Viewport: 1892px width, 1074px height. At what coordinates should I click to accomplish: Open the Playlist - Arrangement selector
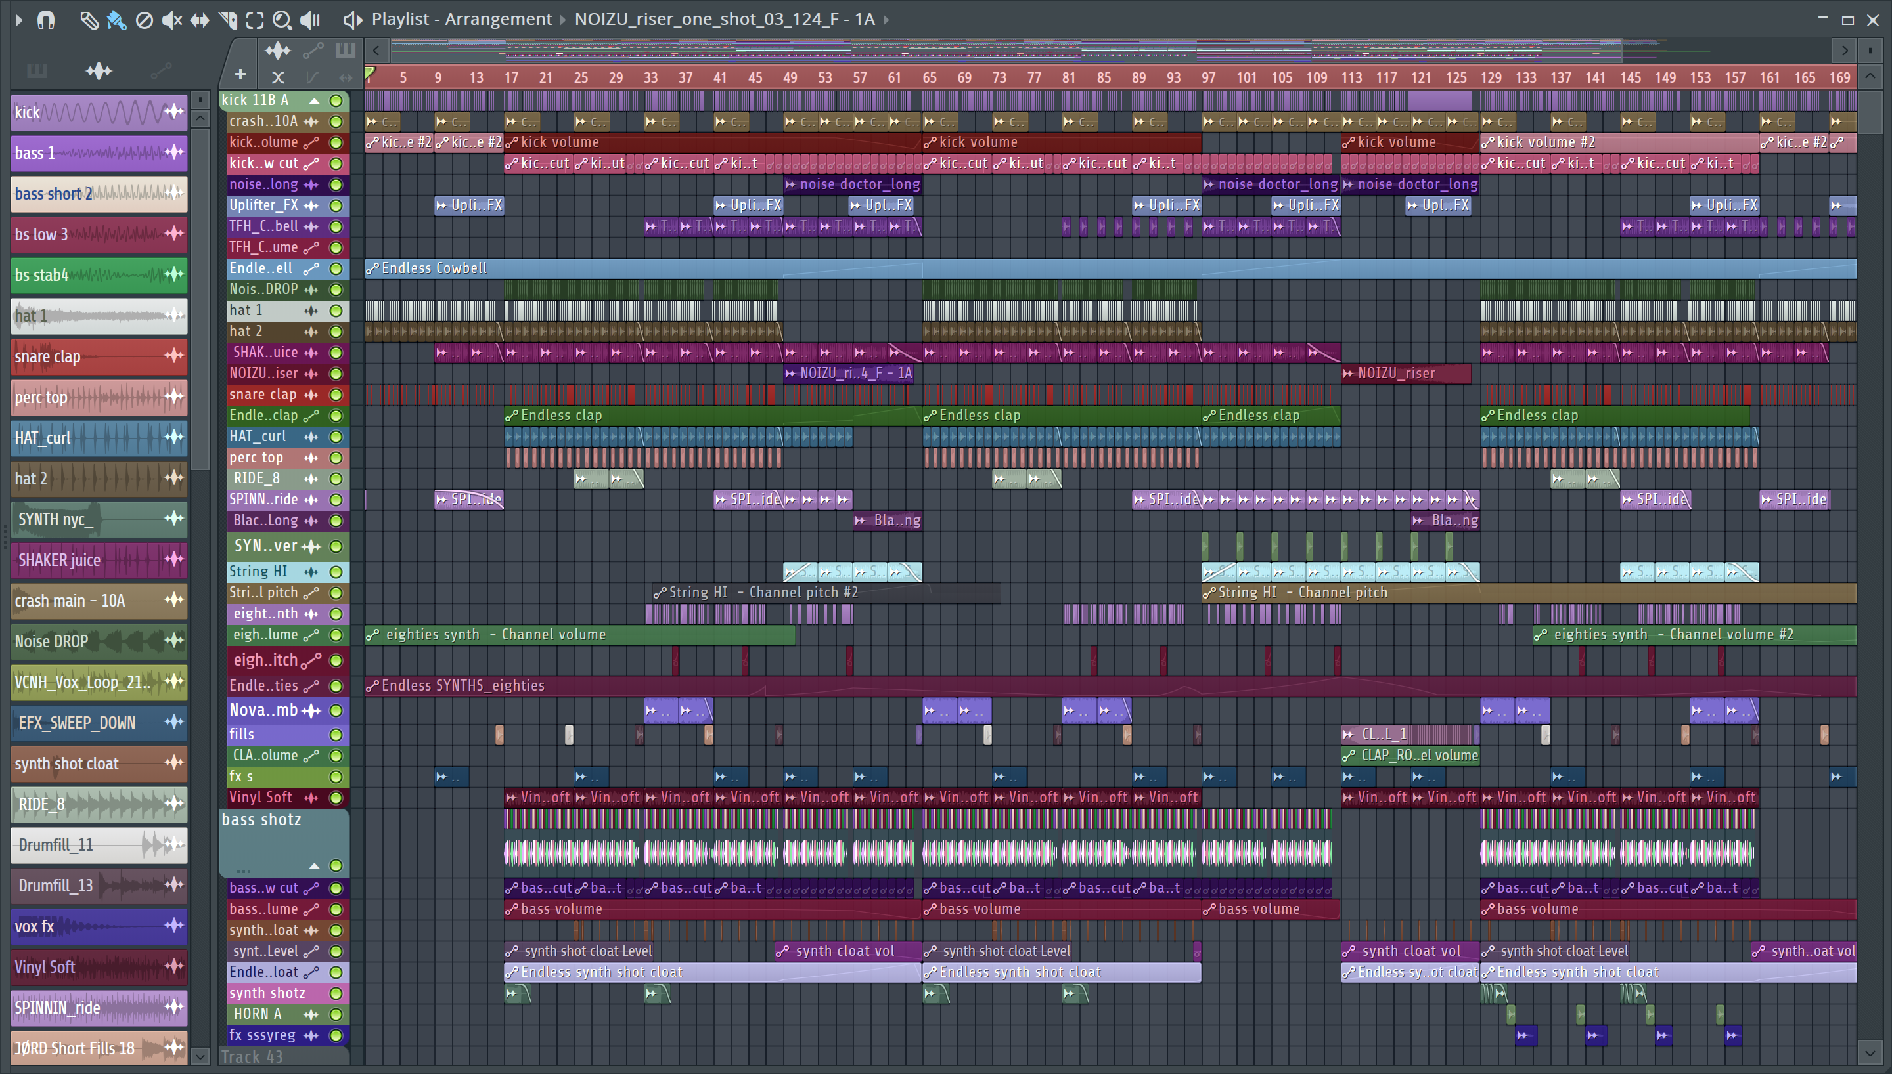tap(461, 19)
